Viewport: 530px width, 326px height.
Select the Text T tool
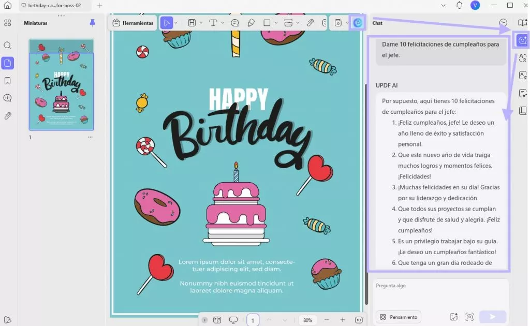coord(213,23)
